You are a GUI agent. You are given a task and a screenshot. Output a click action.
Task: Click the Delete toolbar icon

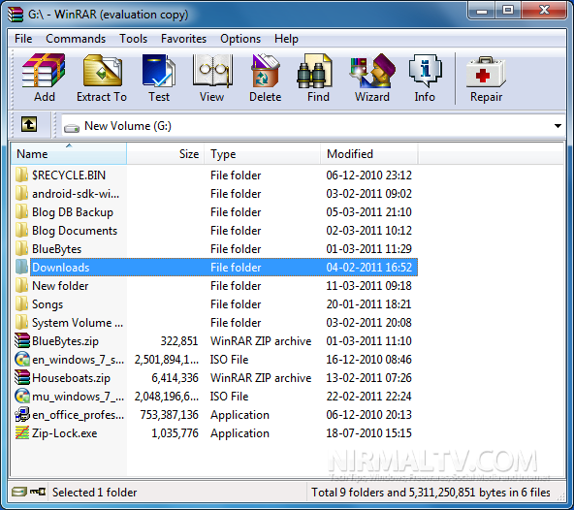coord(266,71)
